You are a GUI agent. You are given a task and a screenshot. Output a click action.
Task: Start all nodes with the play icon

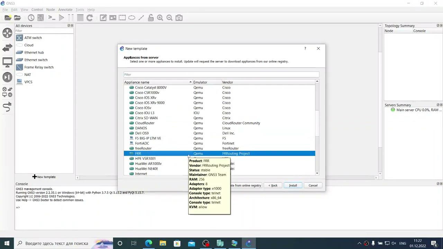62,18
